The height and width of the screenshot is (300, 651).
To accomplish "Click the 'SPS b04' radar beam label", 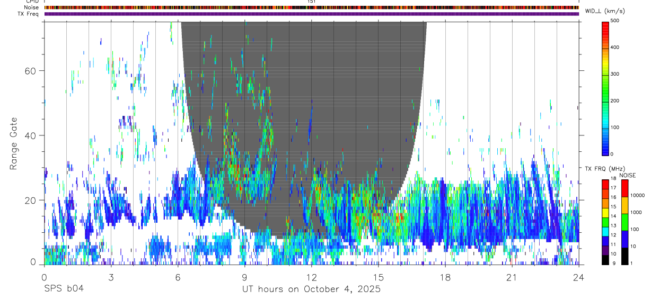I will (x=63, y=289).
